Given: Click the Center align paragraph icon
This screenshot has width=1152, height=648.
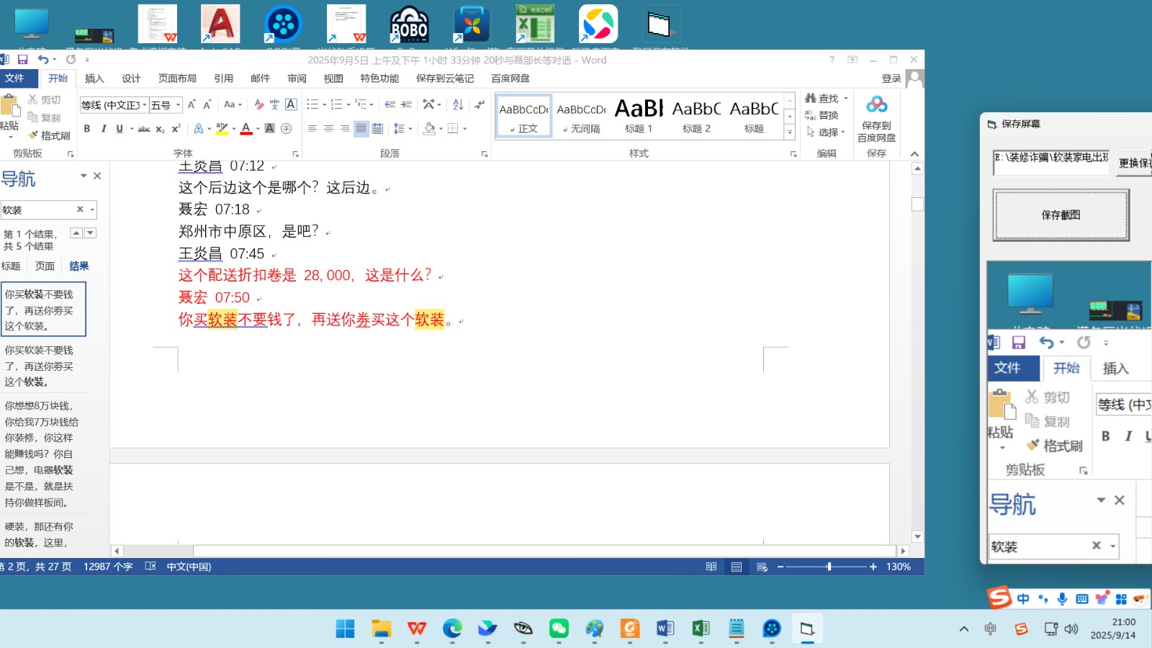Looking at the screenshot, I should (328, 129).
